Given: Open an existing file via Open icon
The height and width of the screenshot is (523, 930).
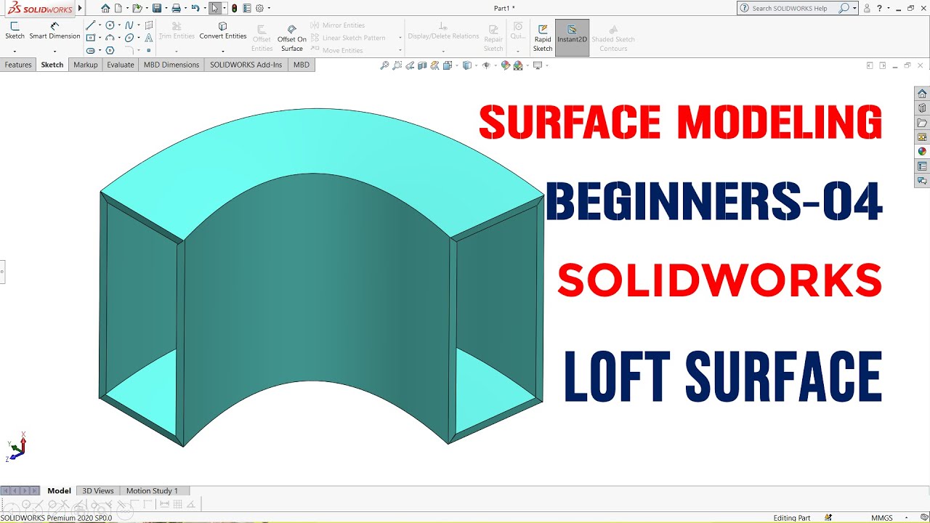Looking at the screenshot, I should (x=137, y=8).
